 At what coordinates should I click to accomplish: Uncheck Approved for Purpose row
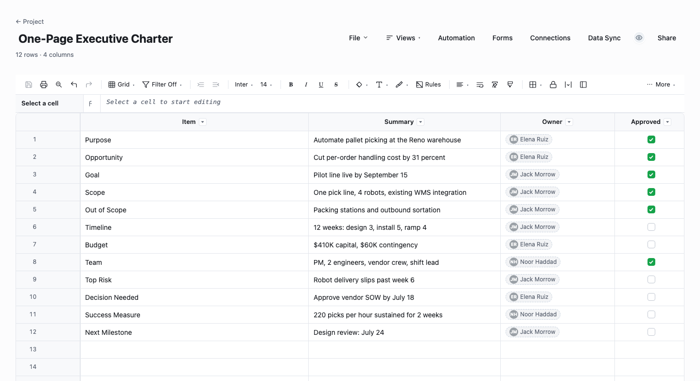[651, 139]
